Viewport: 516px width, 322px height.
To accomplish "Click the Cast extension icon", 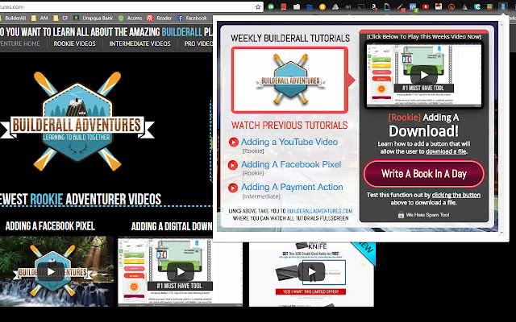I will (361, 6).
